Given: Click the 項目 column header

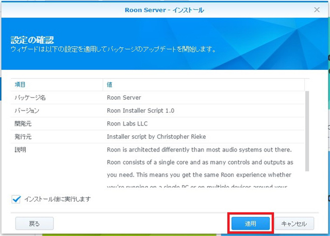Looking at the screenshot, I should tap(20, 84).
